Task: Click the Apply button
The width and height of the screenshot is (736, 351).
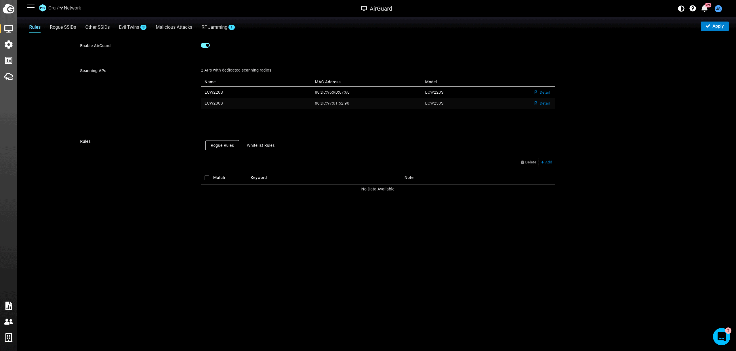Action: pos(714,26)
